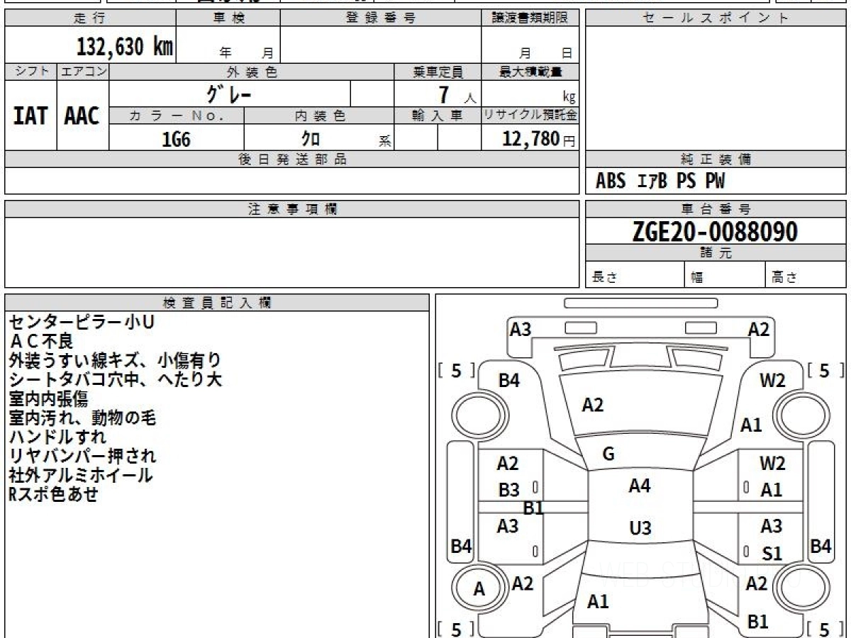Click the 内装色 header

319,116
